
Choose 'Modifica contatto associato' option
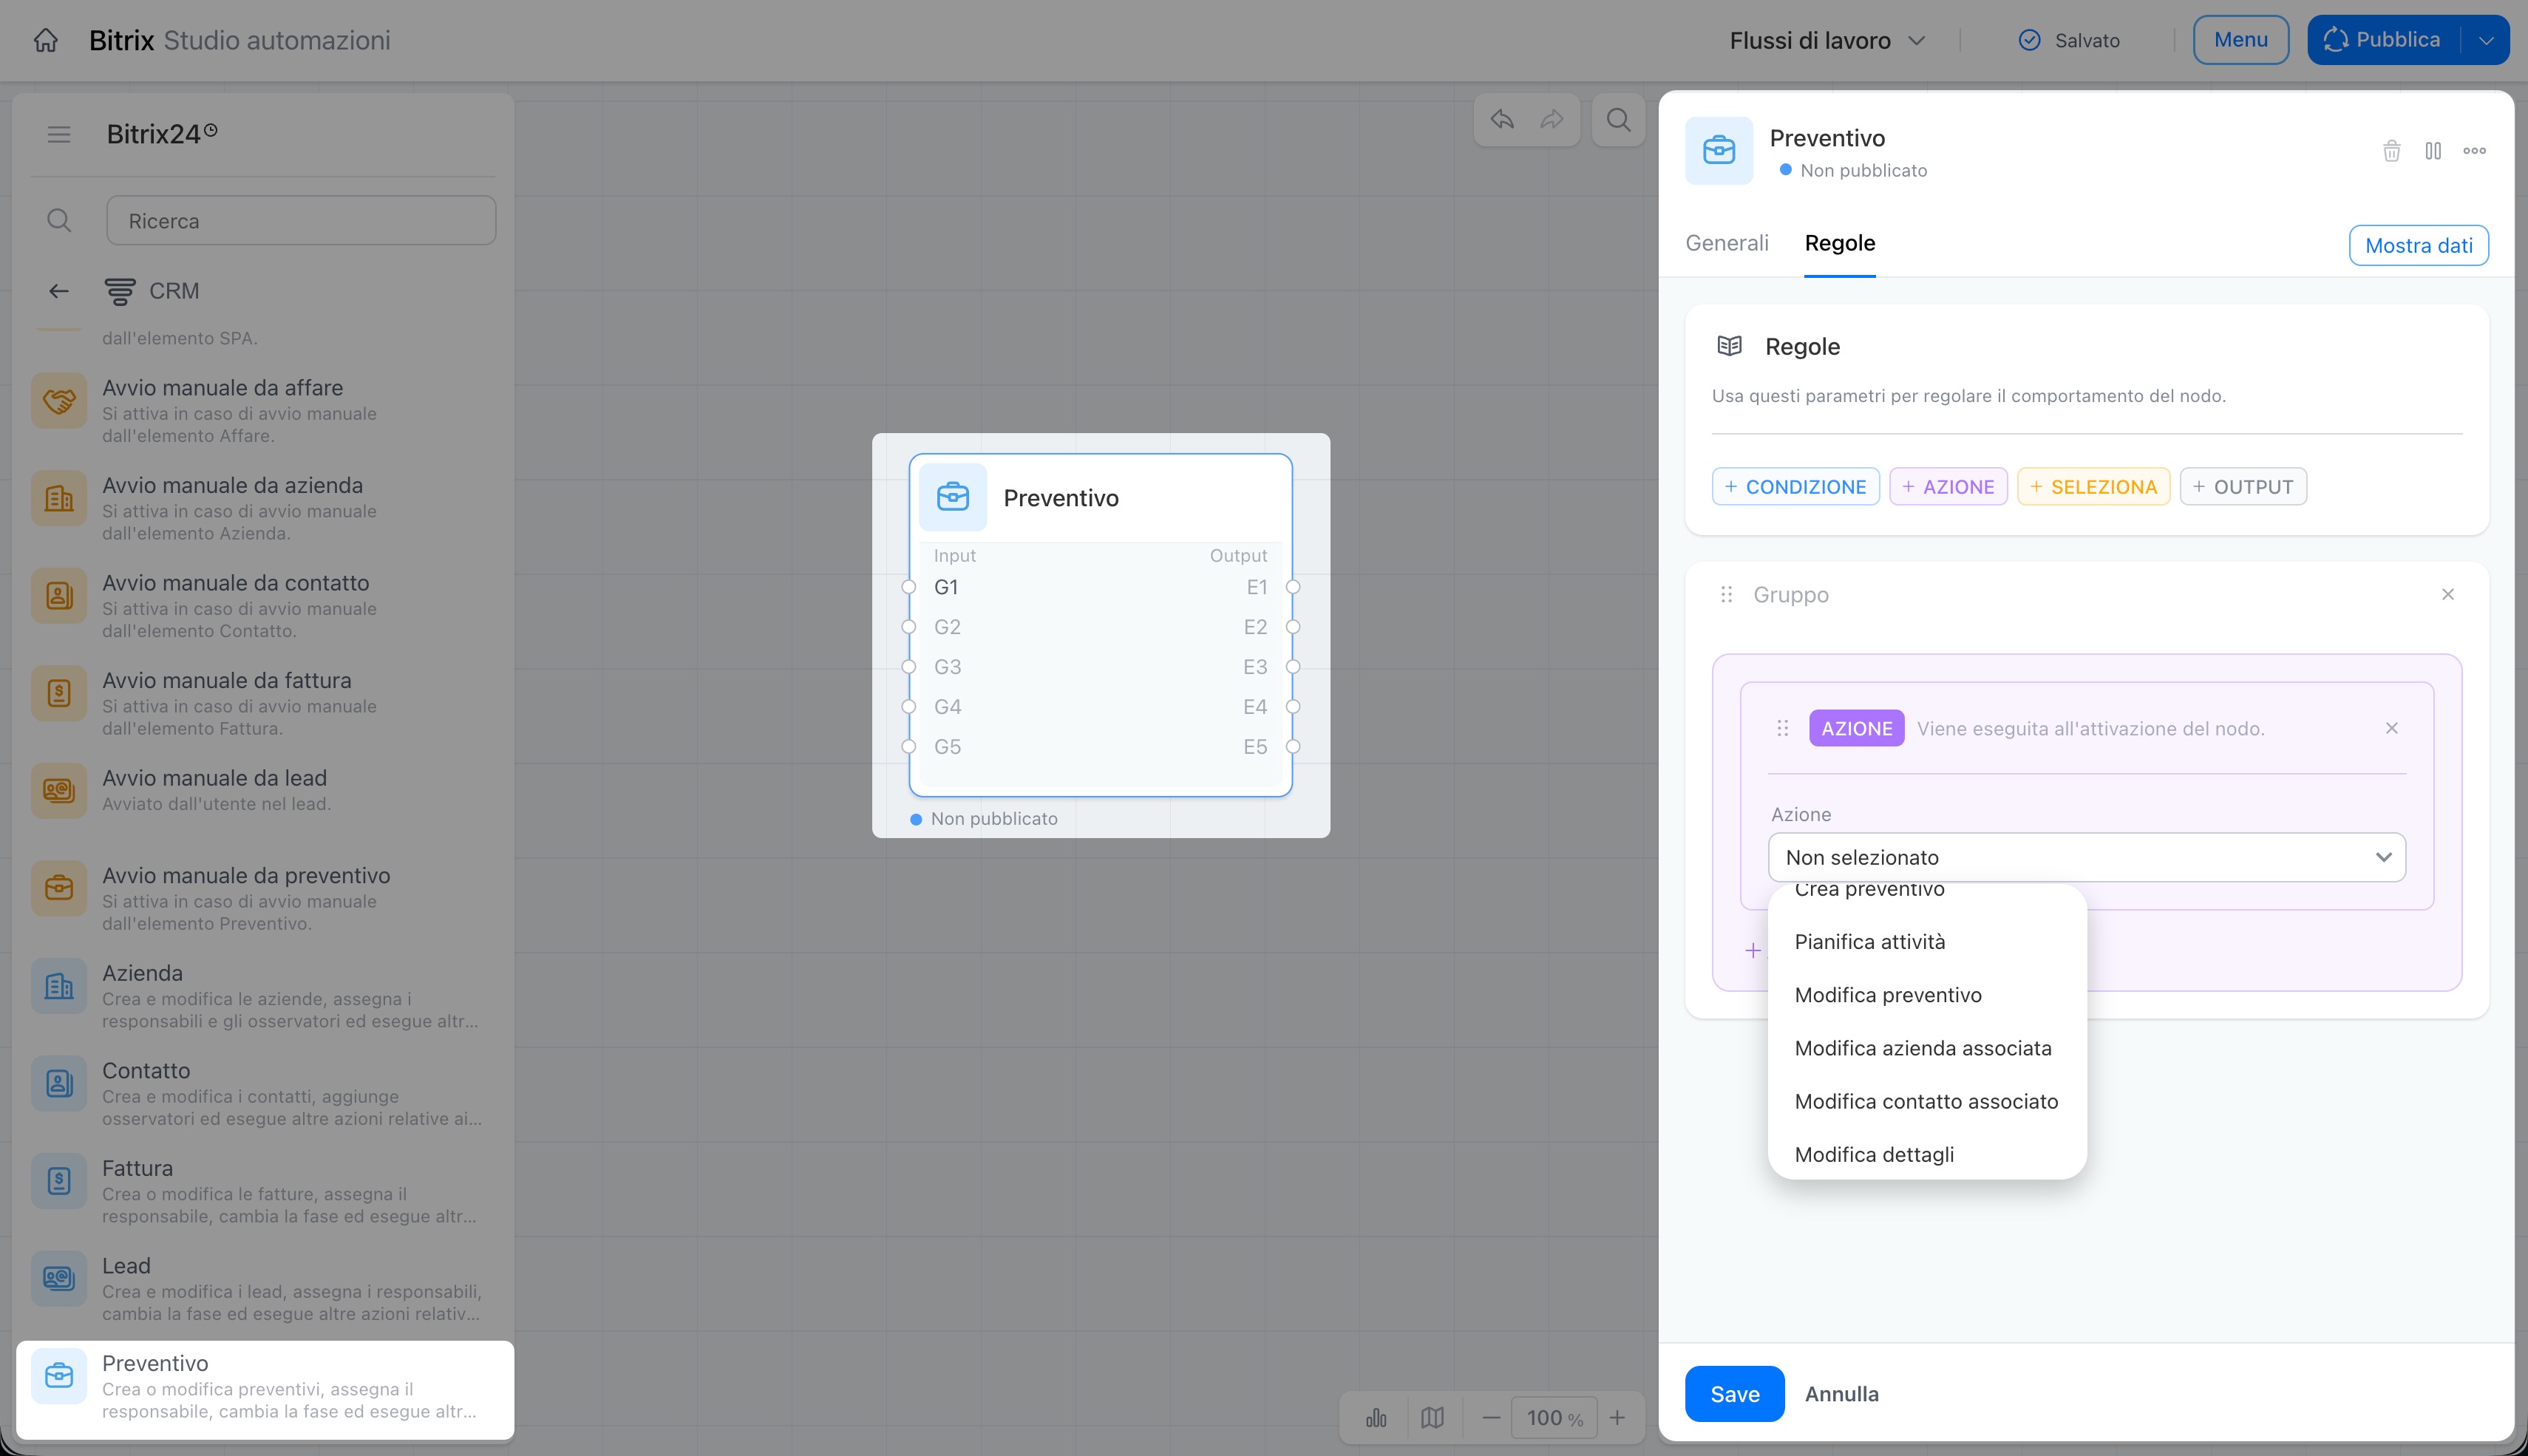point(1927,1101)
